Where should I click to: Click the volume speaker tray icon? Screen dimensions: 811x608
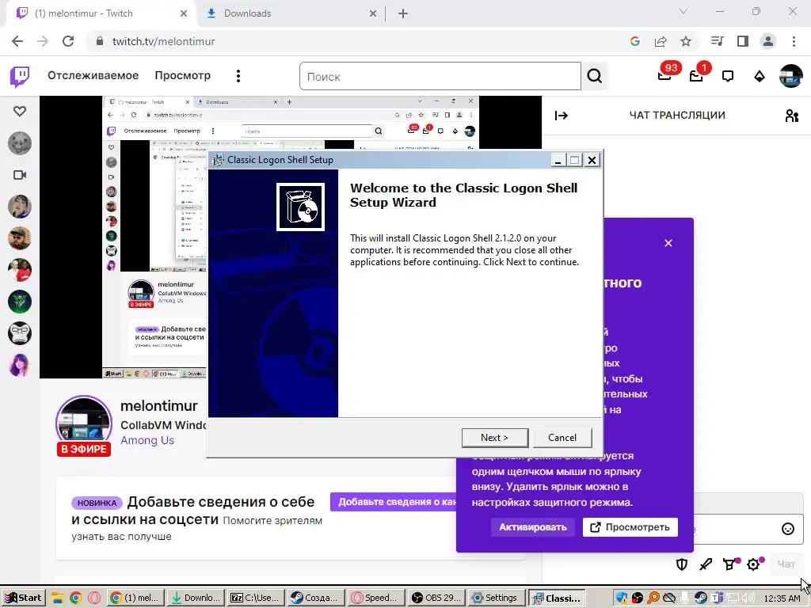point(748,598)
